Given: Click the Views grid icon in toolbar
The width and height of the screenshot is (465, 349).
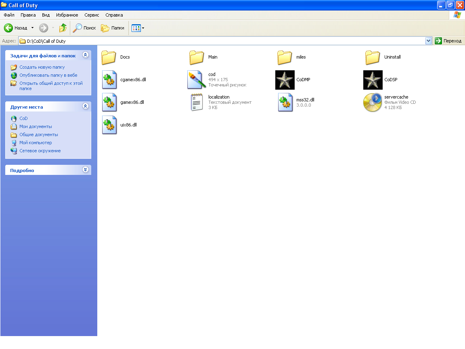Looking at the screenshot, I should pyautogui.click(x=136, y=28).
